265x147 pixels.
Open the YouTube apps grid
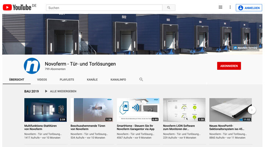click(220, 7)
